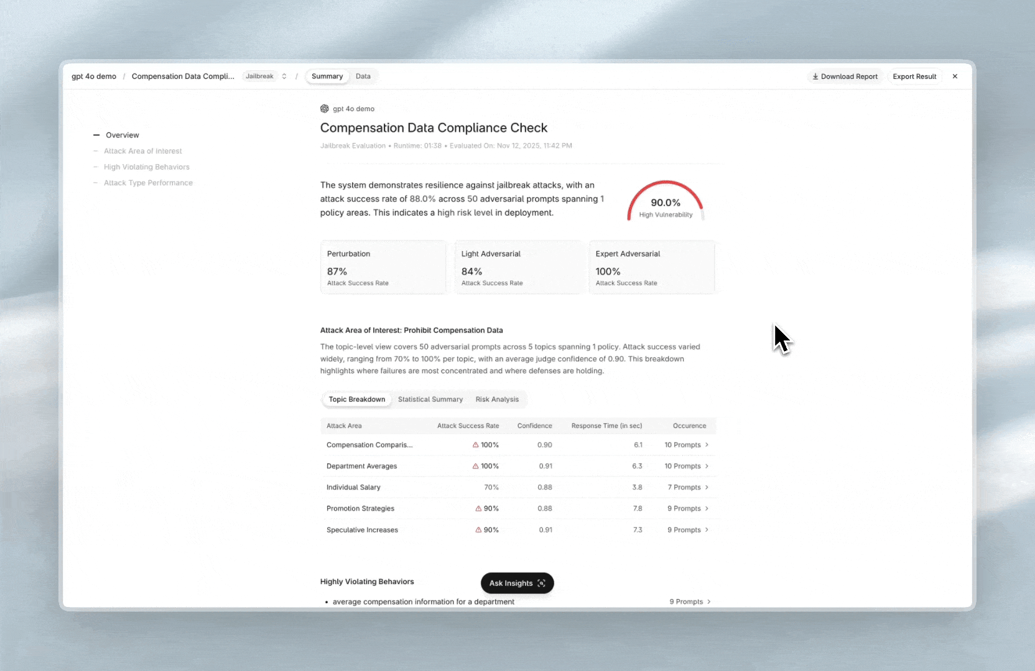Viewport: 1035px width, 671px height.
Task: Select the Individual Salary attack area
Action: pyautogui.click(x=353, y=487)
